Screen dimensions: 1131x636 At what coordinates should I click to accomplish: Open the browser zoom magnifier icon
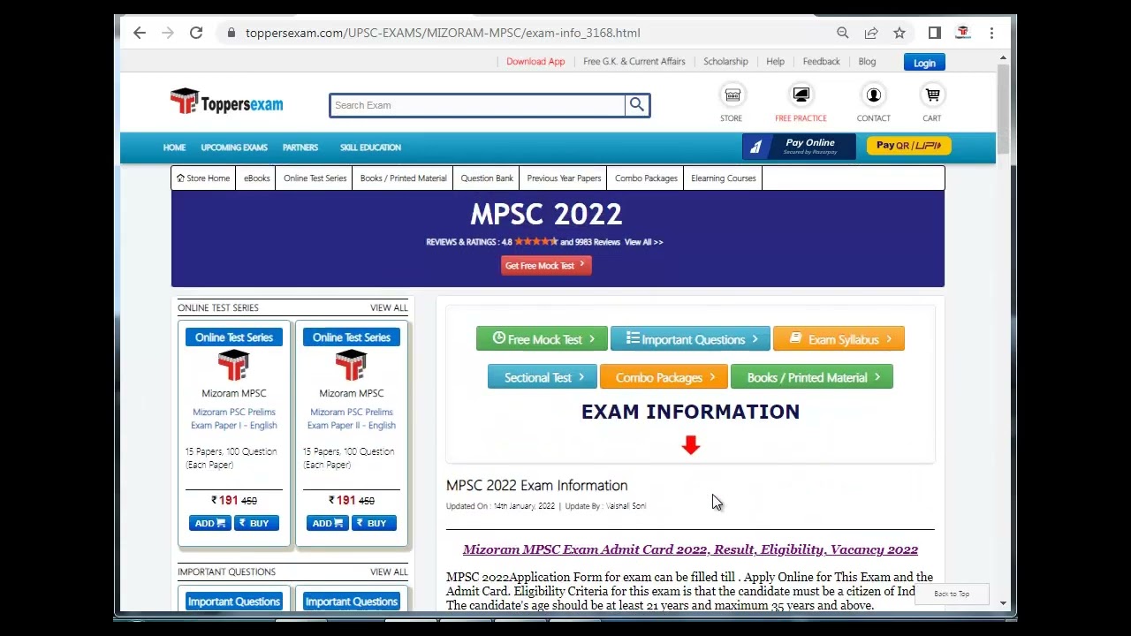[x=843, y=33]
